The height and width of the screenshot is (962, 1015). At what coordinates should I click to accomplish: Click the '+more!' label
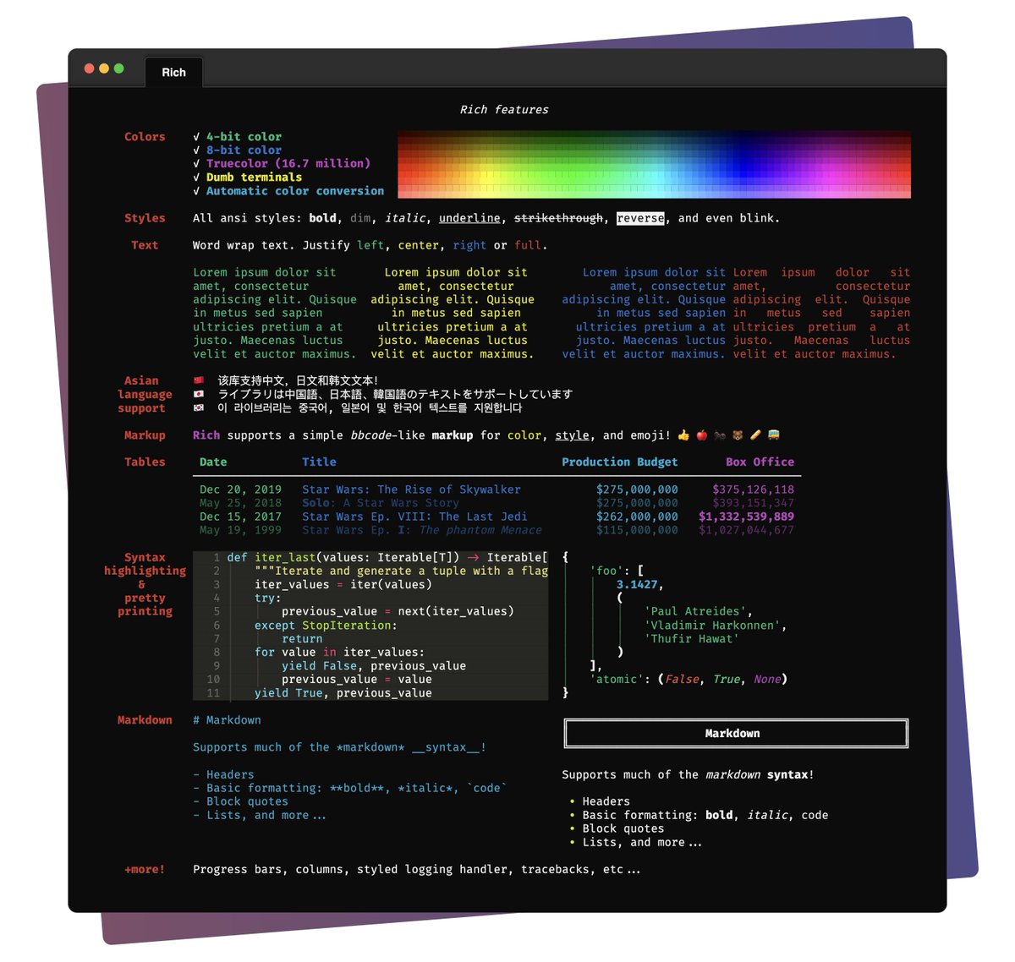coord(145,869)
